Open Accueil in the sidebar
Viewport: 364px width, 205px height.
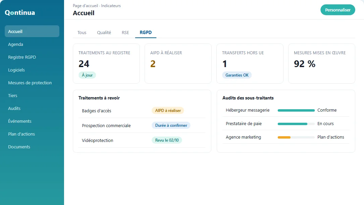(x=32, y=31)
